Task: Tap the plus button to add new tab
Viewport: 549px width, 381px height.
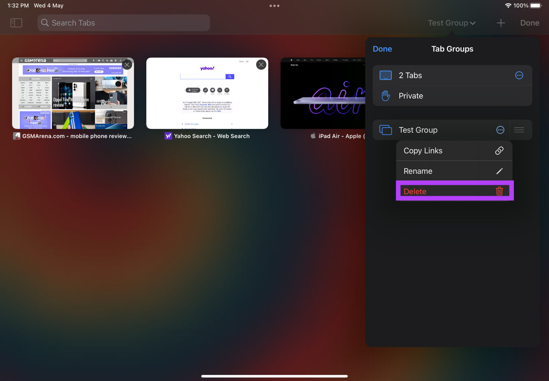Action: 501,23
